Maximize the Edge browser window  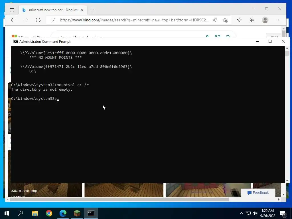click(267, 9)
